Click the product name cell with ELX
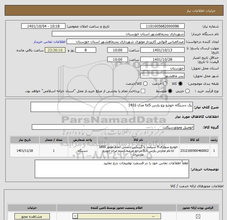 138,151
